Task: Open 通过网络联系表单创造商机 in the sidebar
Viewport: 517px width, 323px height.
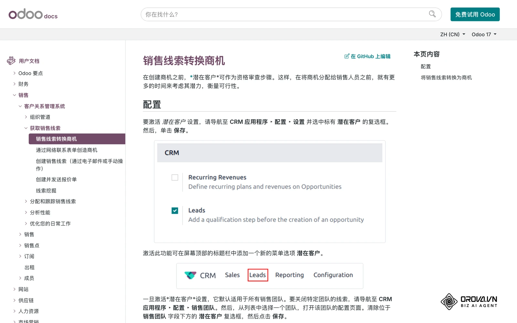Action: coord(67,150)
